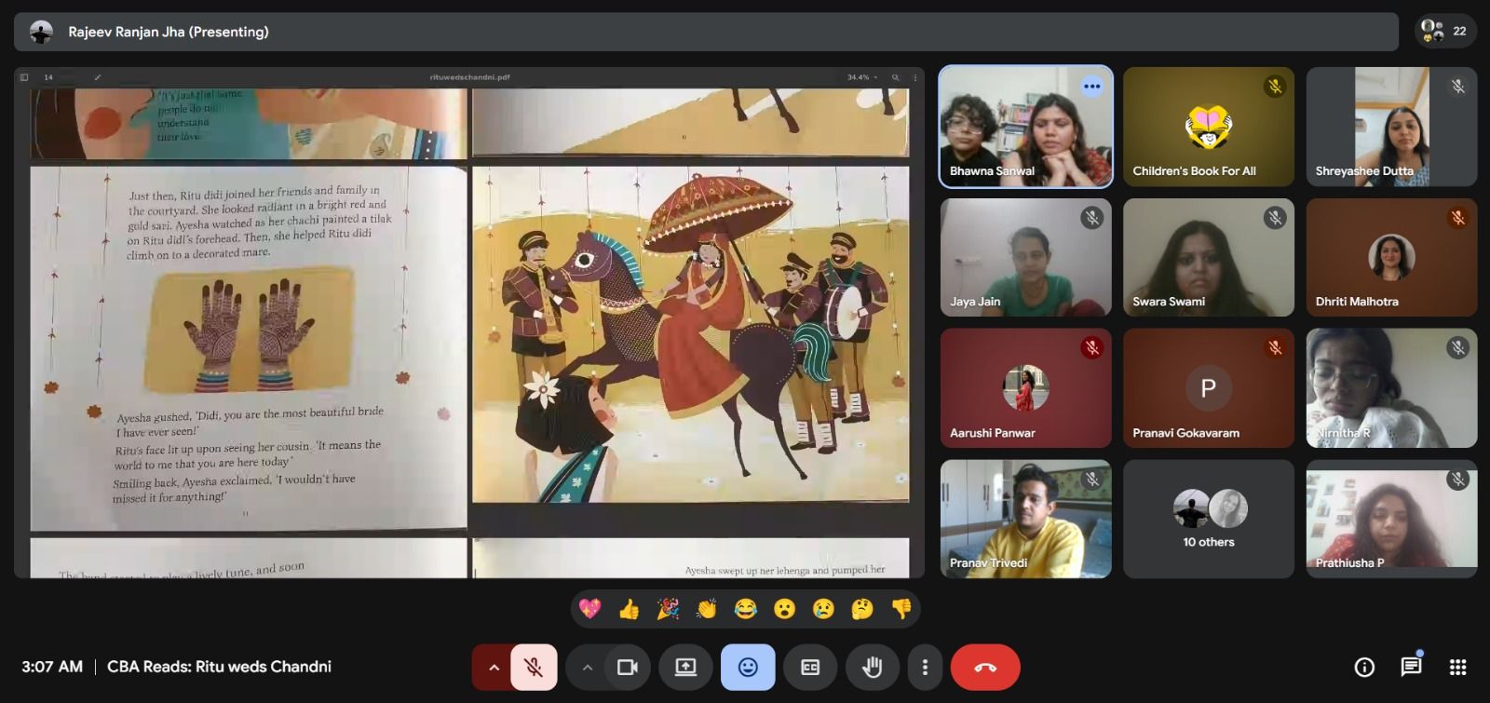Click the muted mic icon on Aarushi Panwar's tile
The image size is (1490, 703).
(1092, 348)
